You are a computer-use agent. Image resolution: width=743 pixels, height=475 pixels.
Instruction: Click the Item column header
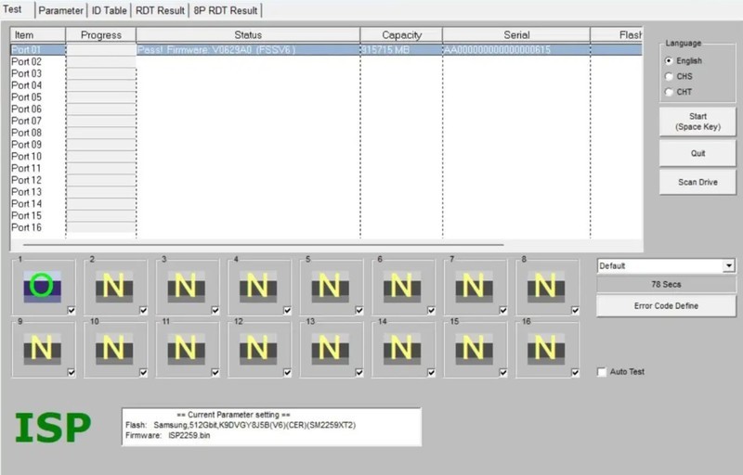[38, 35]
